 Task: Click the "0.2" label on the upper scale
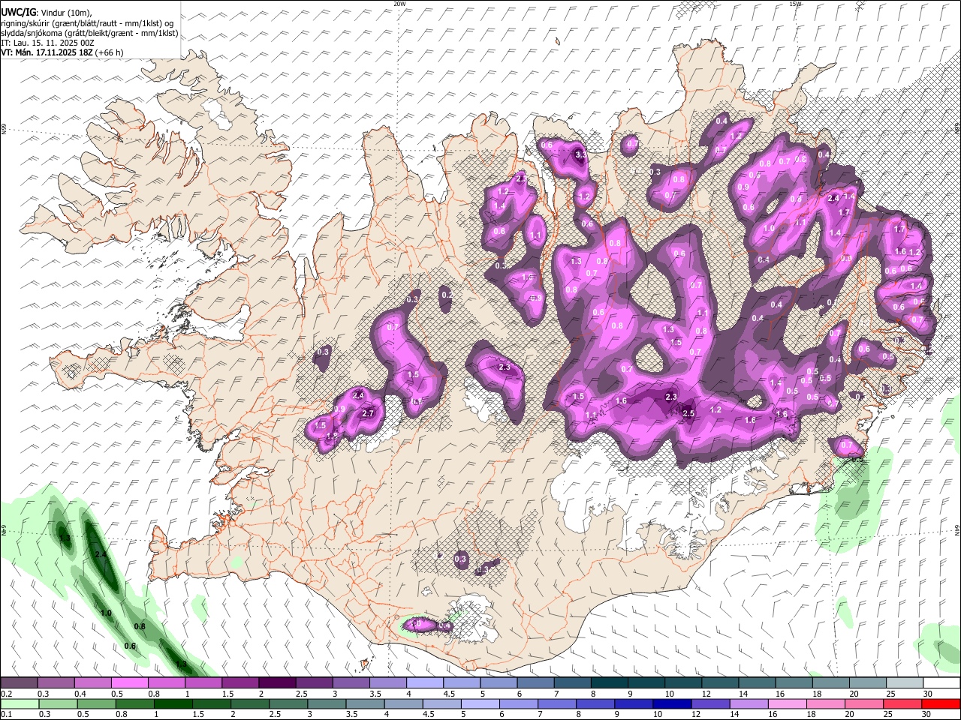tap(6, 694)
